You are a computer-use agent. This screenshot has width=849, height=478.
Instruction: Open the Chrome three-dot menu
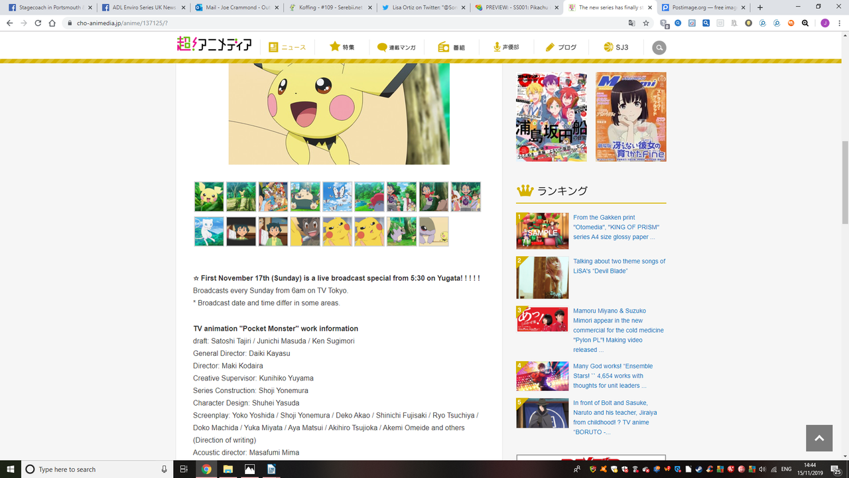point(839,23)
